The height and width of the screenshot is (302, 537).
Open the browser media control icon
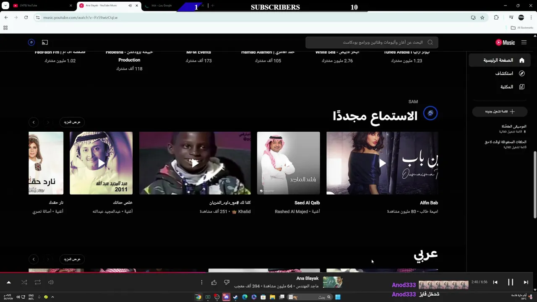[511, 18]
